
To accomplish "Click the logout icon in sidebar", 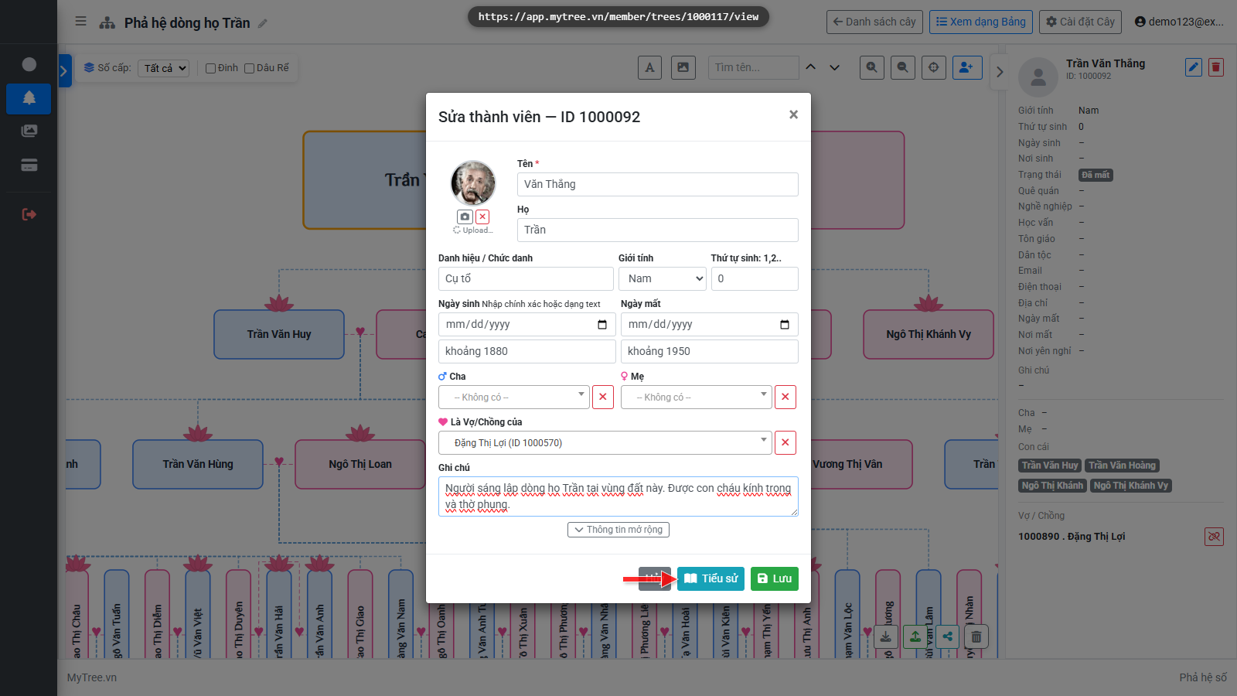I will pyautogui.click(x=29, y=214).
